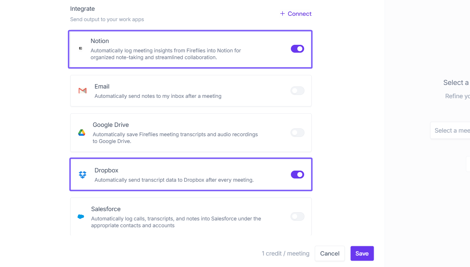Click the Google Drive triangle icon
470x267 pixels.
click(82, 133)
